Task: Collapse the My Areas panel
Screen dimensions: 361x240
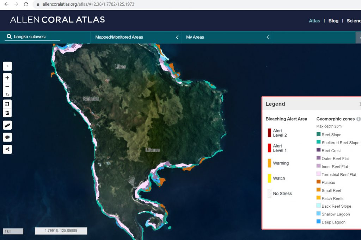Action: (x=268, y=37)
